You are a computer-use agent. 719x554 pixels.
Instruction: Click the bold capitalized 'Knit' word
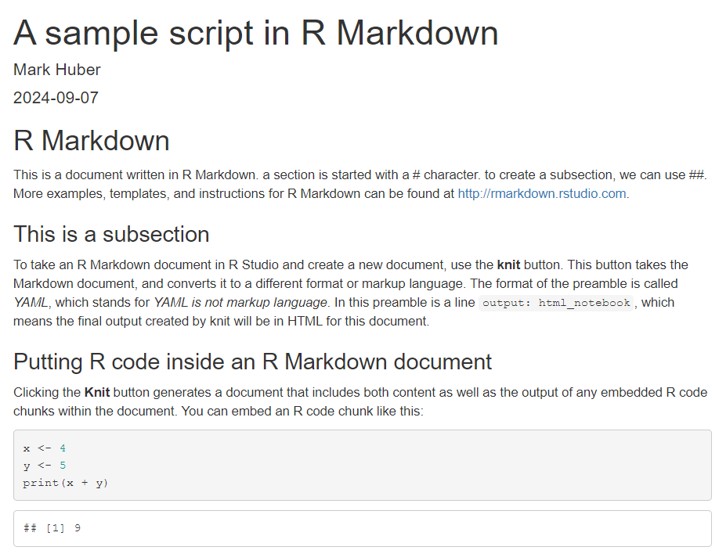(97, 392)
